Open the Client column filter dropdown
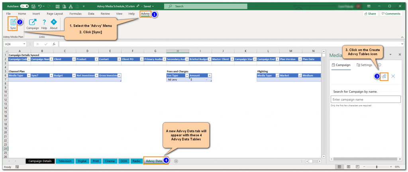 click(x=73, y=59)
